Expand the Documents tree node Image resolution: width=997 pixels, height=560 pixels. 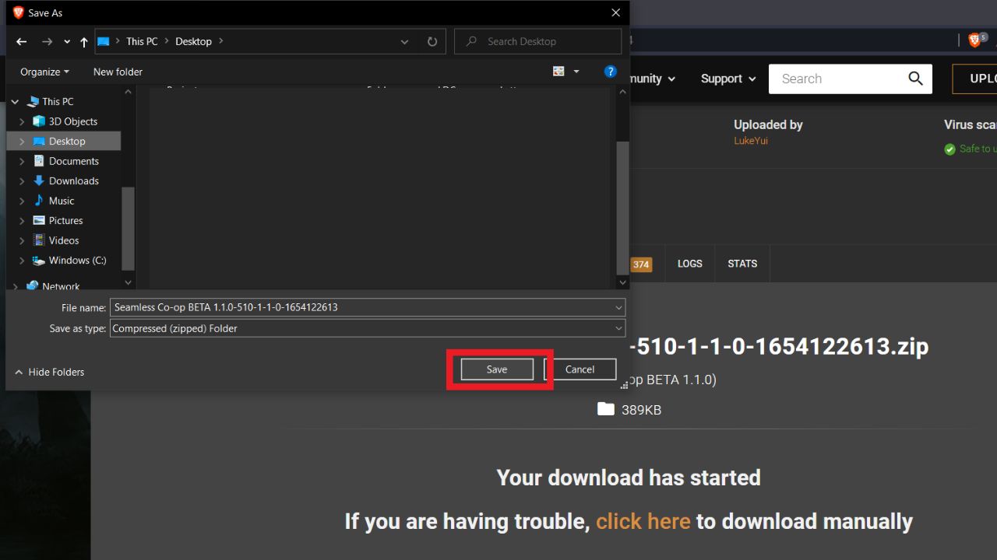[22, 162]
